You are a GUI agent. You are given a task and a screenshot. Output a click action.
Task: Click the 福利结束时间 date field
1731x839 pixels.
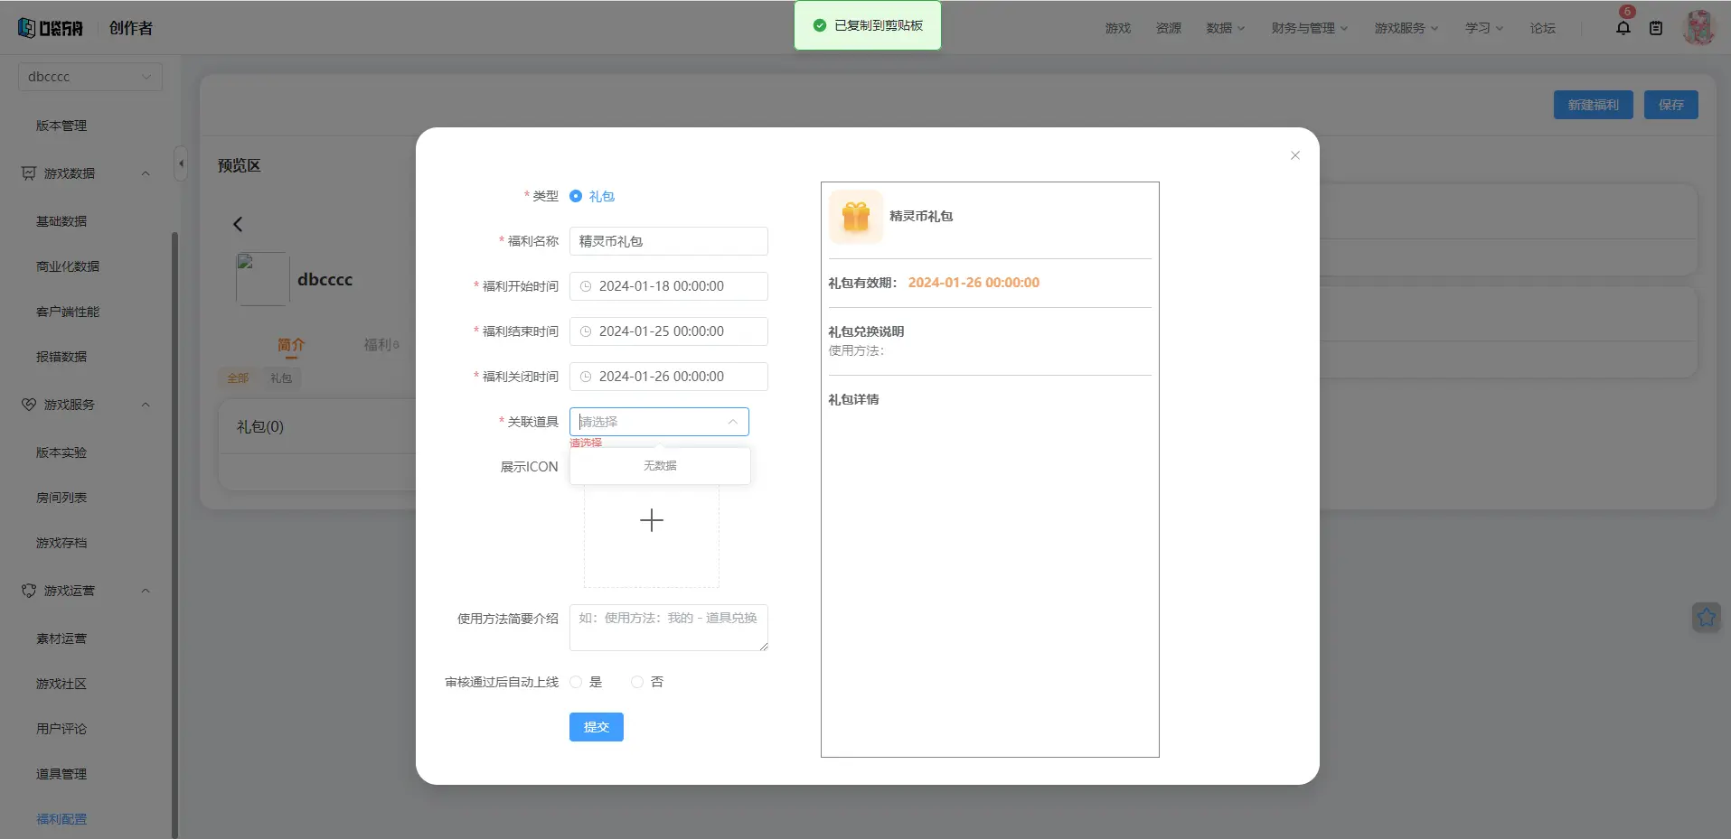669,331
